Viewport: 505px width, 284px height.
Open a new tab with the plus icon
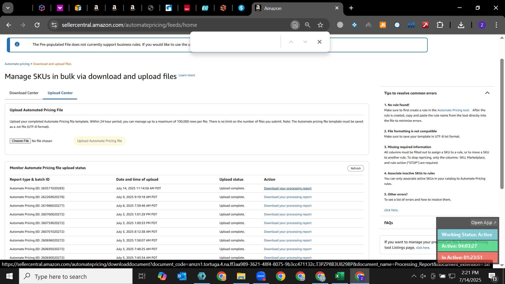click(351, 8)
